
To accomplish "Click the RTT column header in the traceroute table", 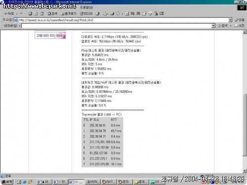I will coord(114,120).
